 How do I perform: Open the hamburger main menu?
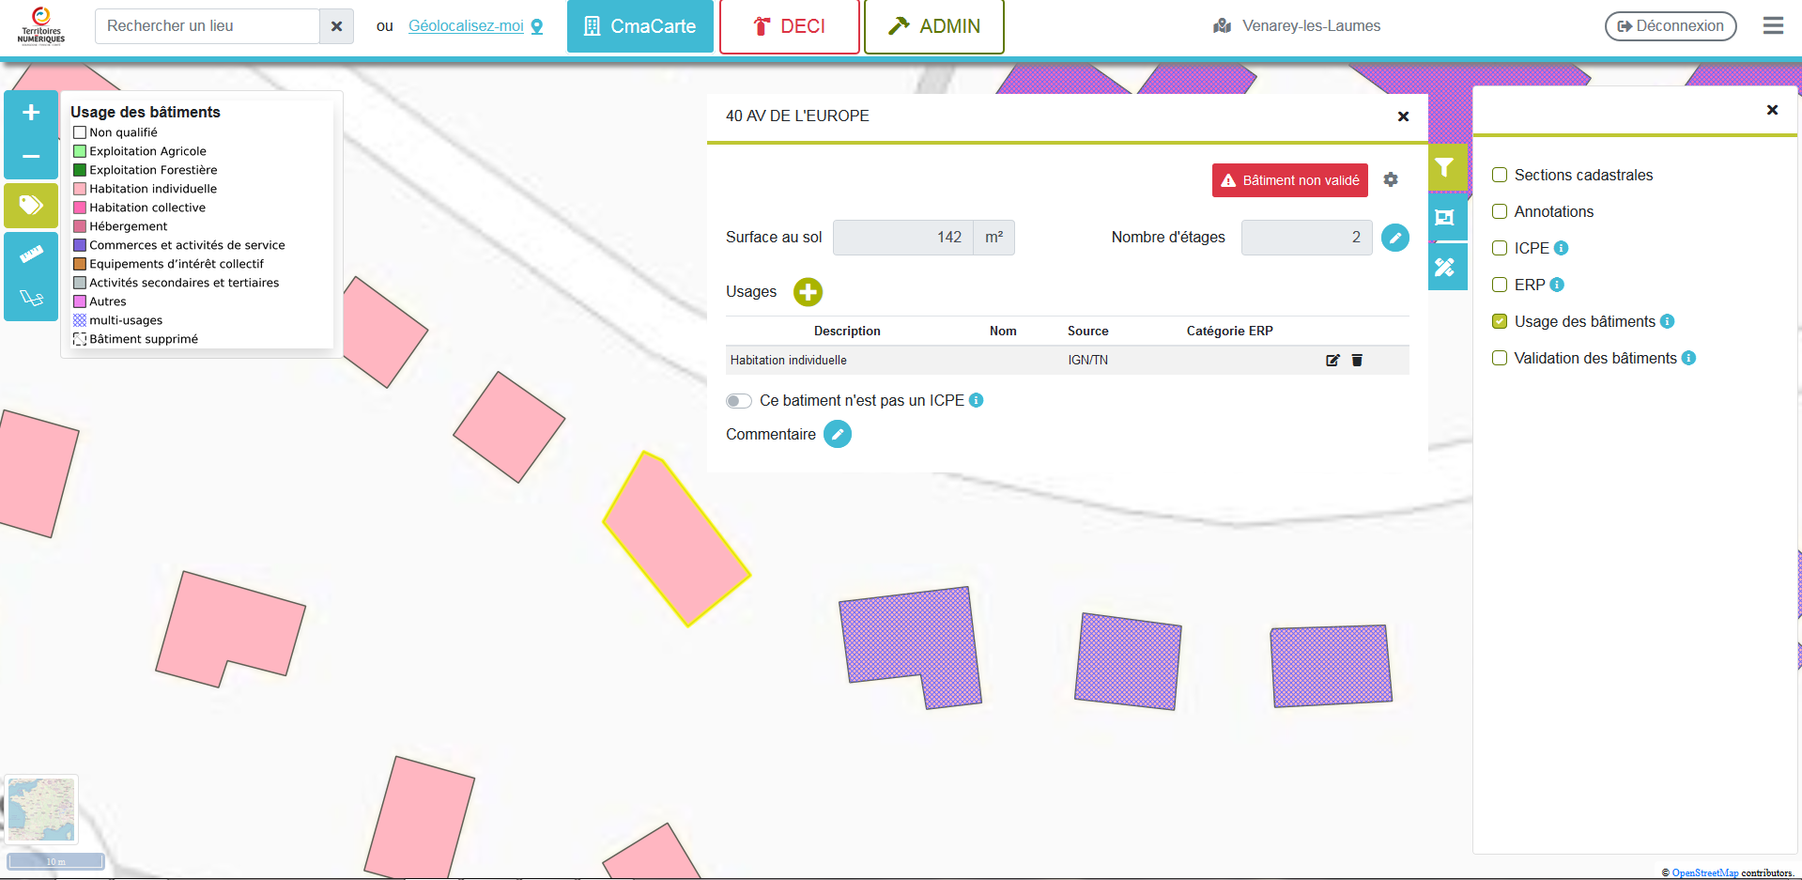point(1773,26)
